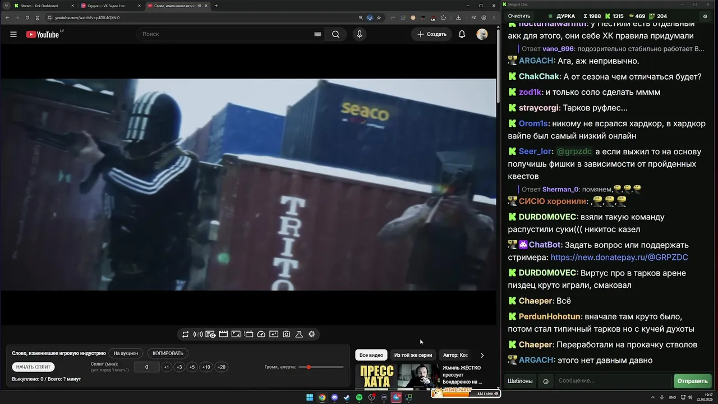Open the donatepay.ru link in chat

tap(619, 258)
